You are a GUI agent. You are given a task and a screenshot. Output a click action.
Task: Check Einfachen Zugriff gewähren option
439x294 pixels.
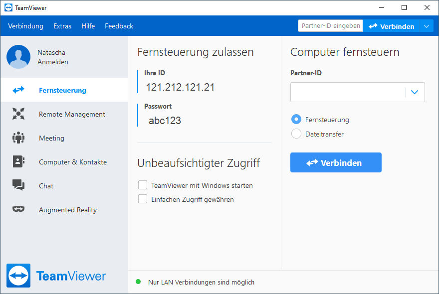click(143, 199)
